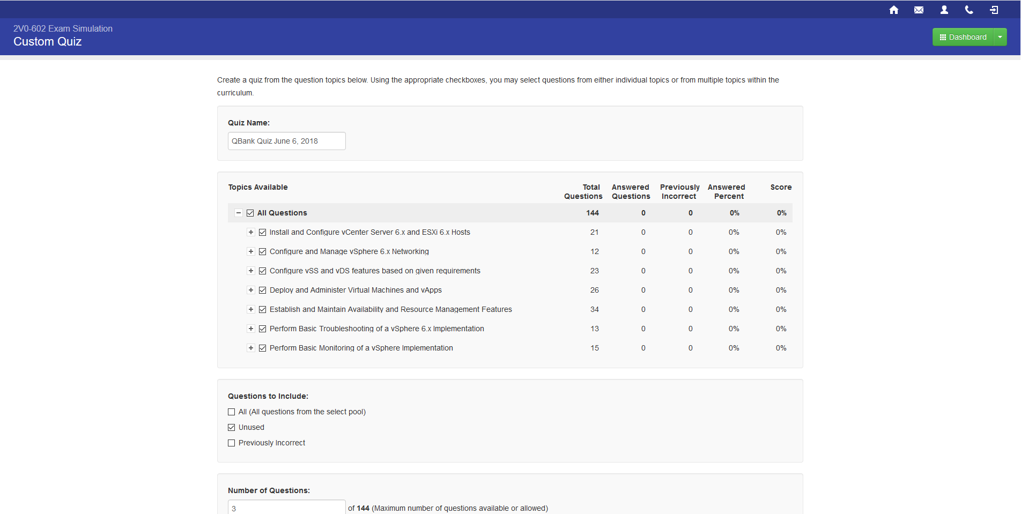
Task: Click the logout icon at top right
Action: click(x=993, y=10)
